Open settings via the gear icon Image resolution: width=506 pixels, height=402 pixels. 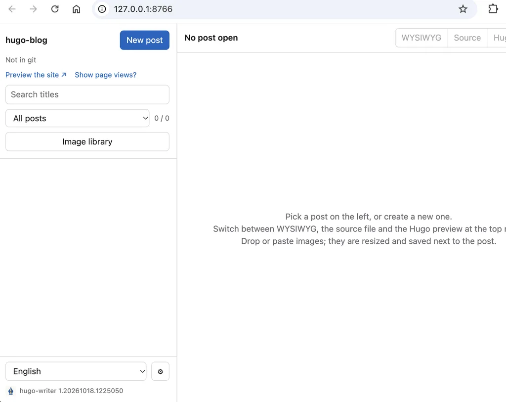(161, 371)
